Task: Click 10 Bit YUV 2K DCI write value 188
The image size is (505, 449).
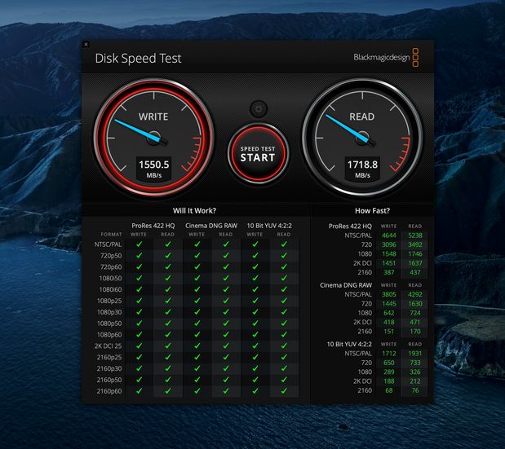Action: pyautogui.click(x=388, y=381)
